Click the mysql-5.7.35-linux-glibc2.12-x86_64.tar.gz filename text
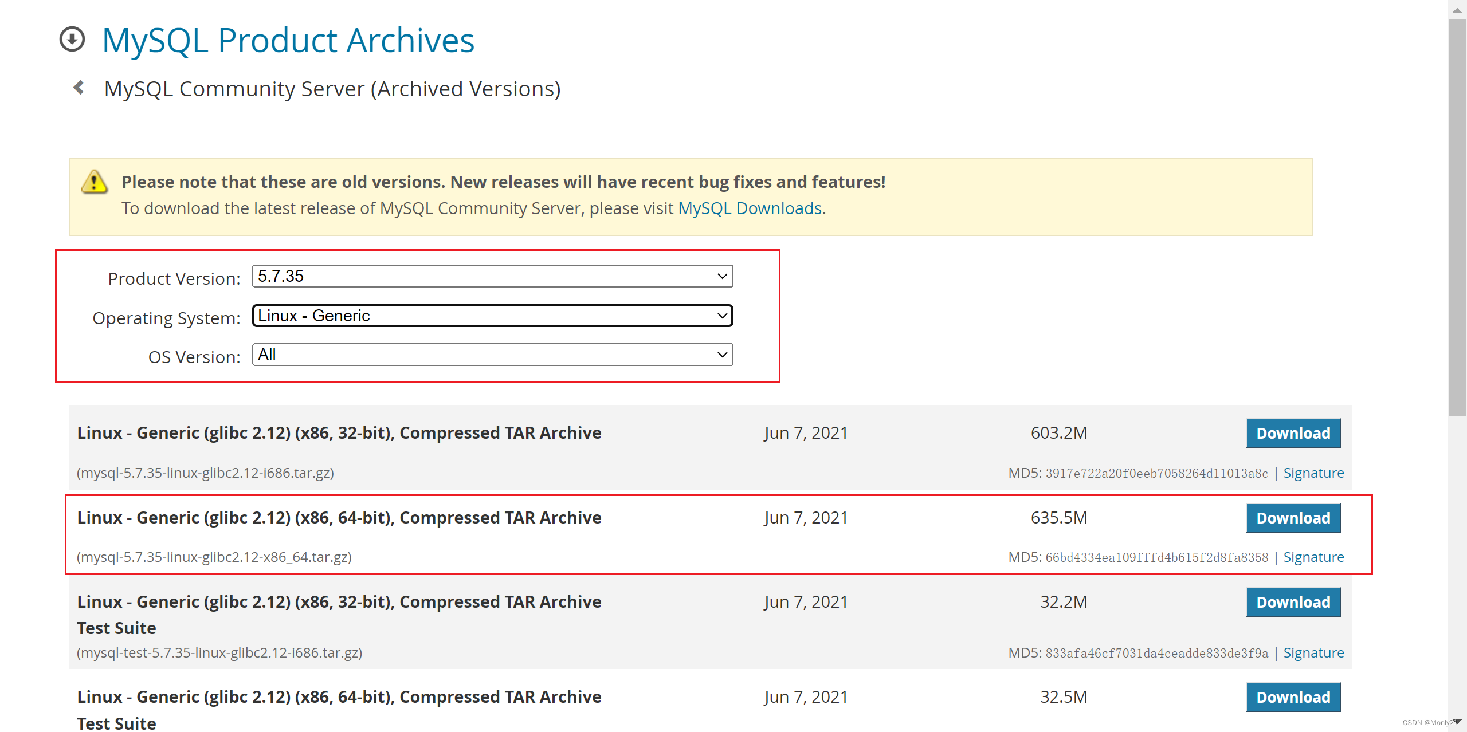The image size is (1467, 732). (x=214, y=557)
